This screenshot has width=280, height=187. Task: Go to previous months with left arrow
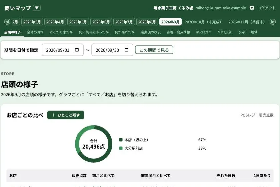pos(7,22)
